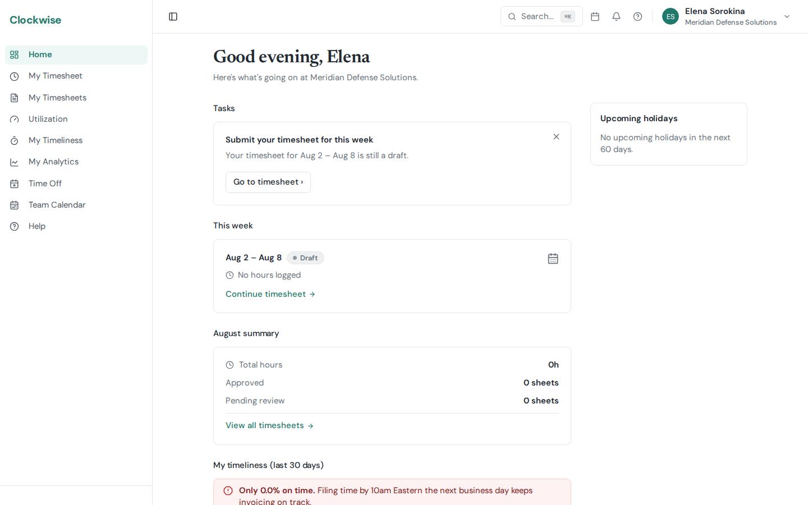Dismiss the submit timesheet task card
The height and width of the screenshot is (505, 808).
[556, 137]
